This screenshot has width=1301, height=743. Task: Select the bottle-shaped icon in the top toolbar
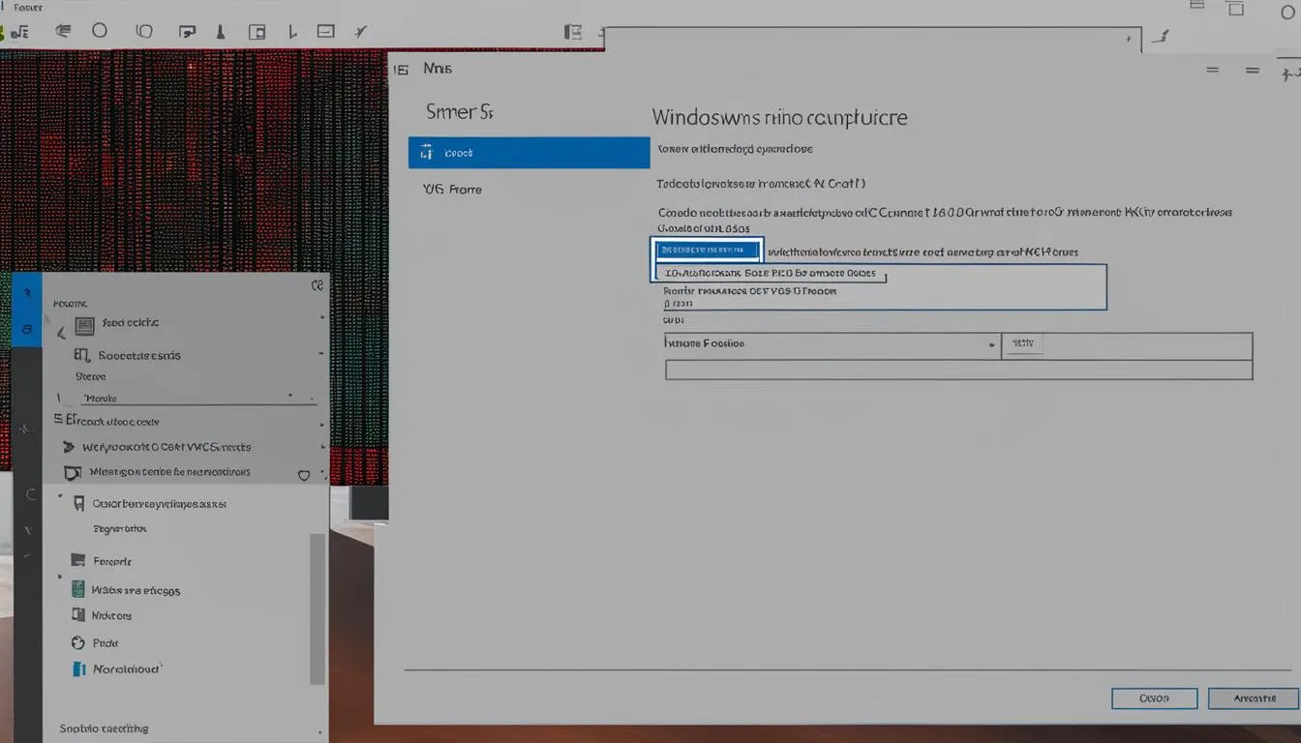220,32
